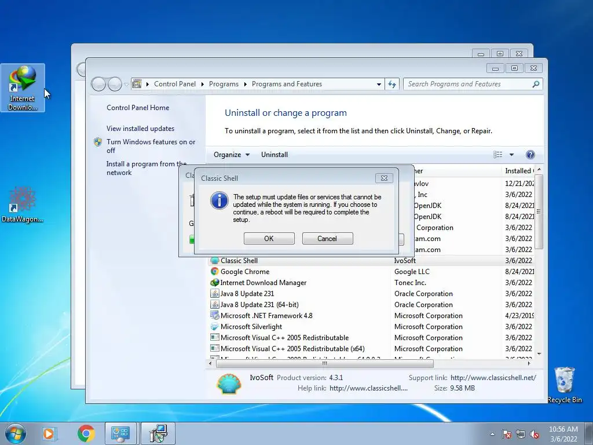Open the Windows Start menu orb
The height and width of the screenshot is (445, 593).
15,433
